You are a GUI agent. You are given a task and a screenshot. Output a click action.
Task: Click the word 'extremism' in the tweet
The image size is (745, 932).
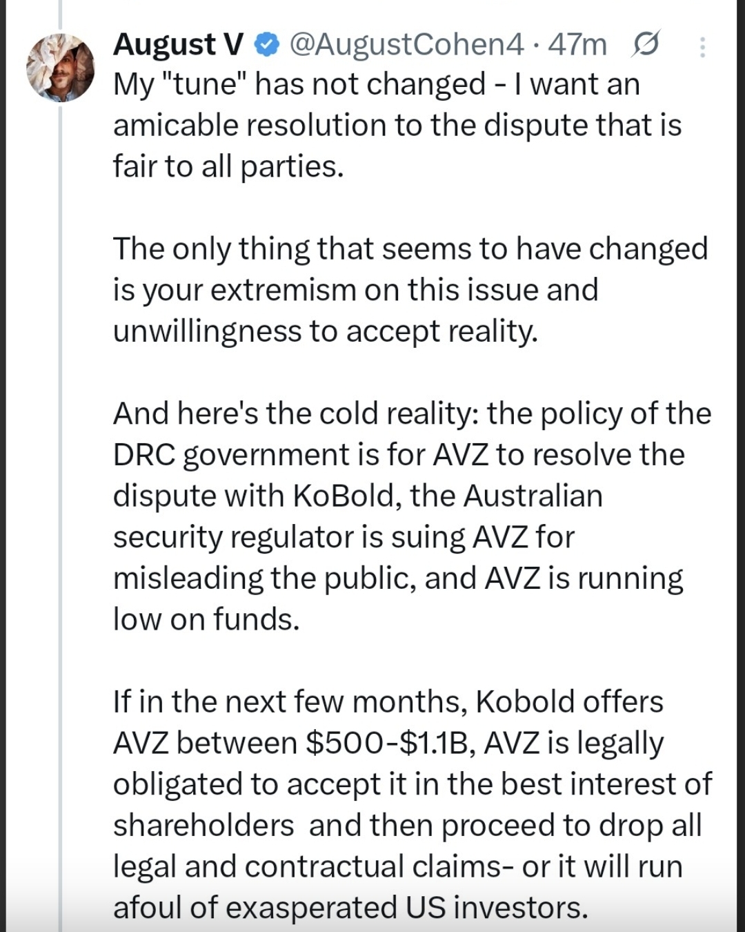281,290
